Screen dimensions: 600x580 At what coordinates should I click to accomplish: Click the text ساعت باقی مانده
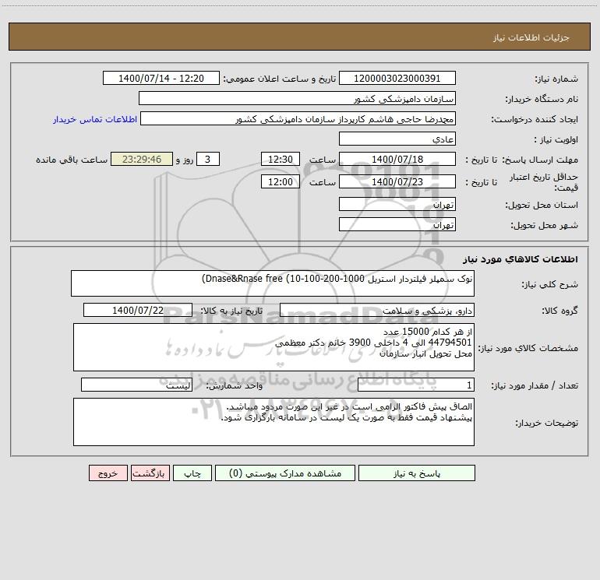[72, 160]
